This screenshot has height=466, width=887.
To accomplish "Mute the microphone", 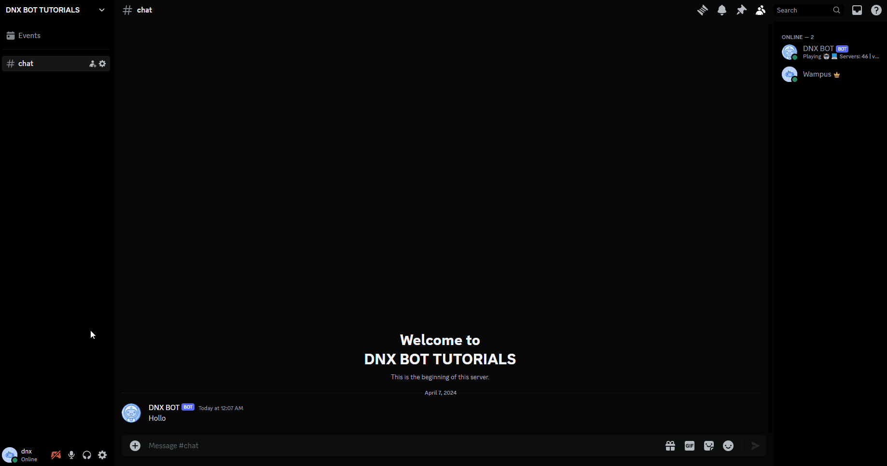I will click(x=71, y=455).
